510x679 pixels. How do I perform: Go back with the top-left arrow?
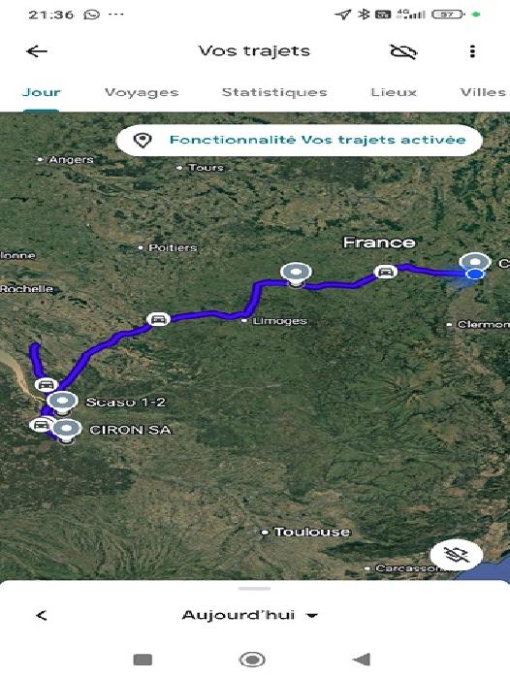point(37,51)
